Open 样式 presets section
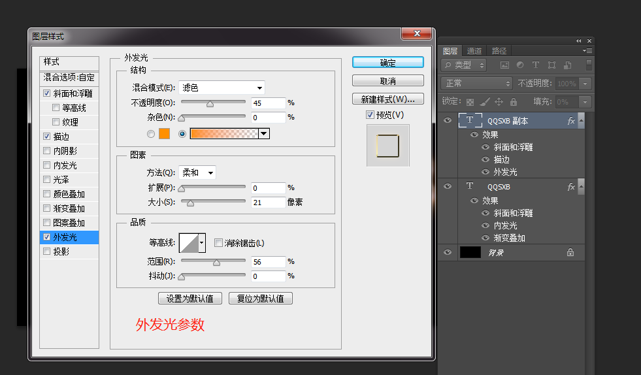 point(69,62)
